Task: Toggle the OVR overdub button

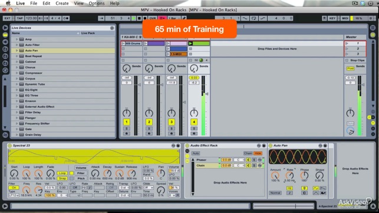Action: [x=153, y=18]
